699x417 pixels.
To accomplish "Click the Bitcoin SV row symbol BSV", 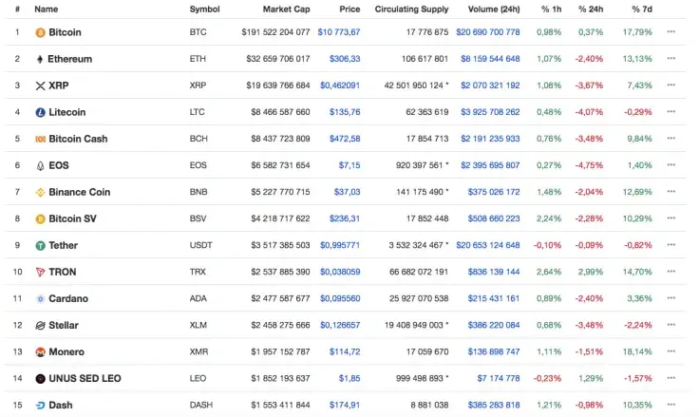I will pyautogui.click(x=198, y=218).
